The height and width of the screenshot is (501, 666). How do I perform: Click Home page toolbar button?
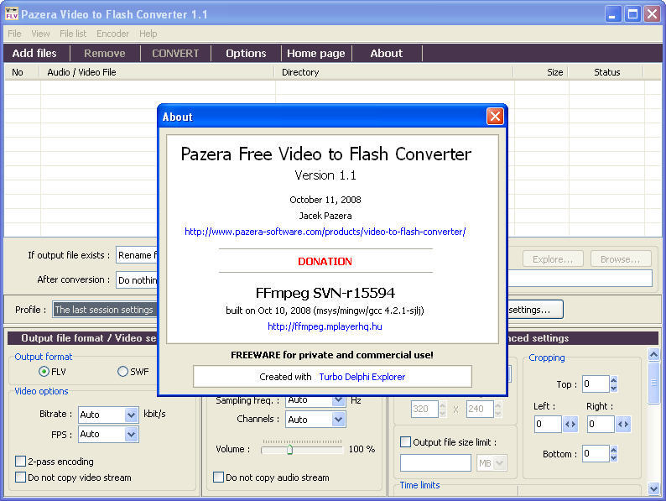tap(316, 53)
